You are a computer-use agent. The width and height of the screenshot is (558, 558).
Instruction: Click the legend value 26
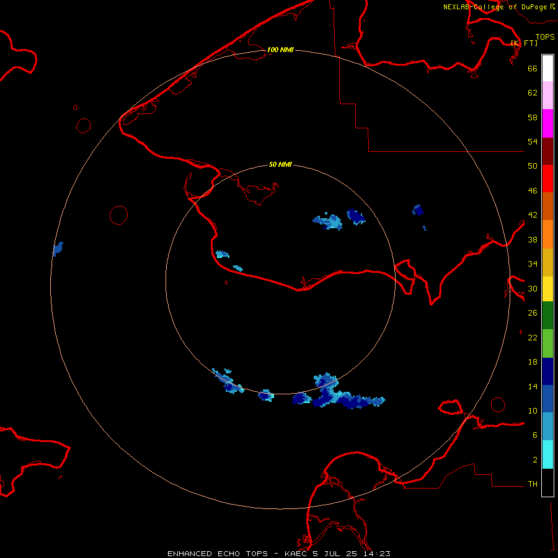(533, 313)
